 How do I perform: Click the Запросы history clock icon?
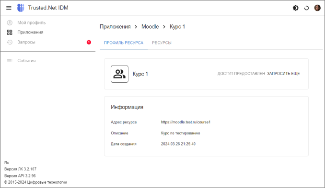tap(10, 42)
